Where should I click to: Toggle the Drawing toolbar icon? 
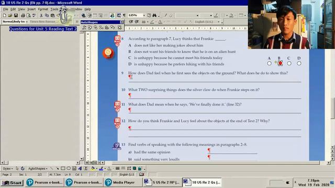112,15
